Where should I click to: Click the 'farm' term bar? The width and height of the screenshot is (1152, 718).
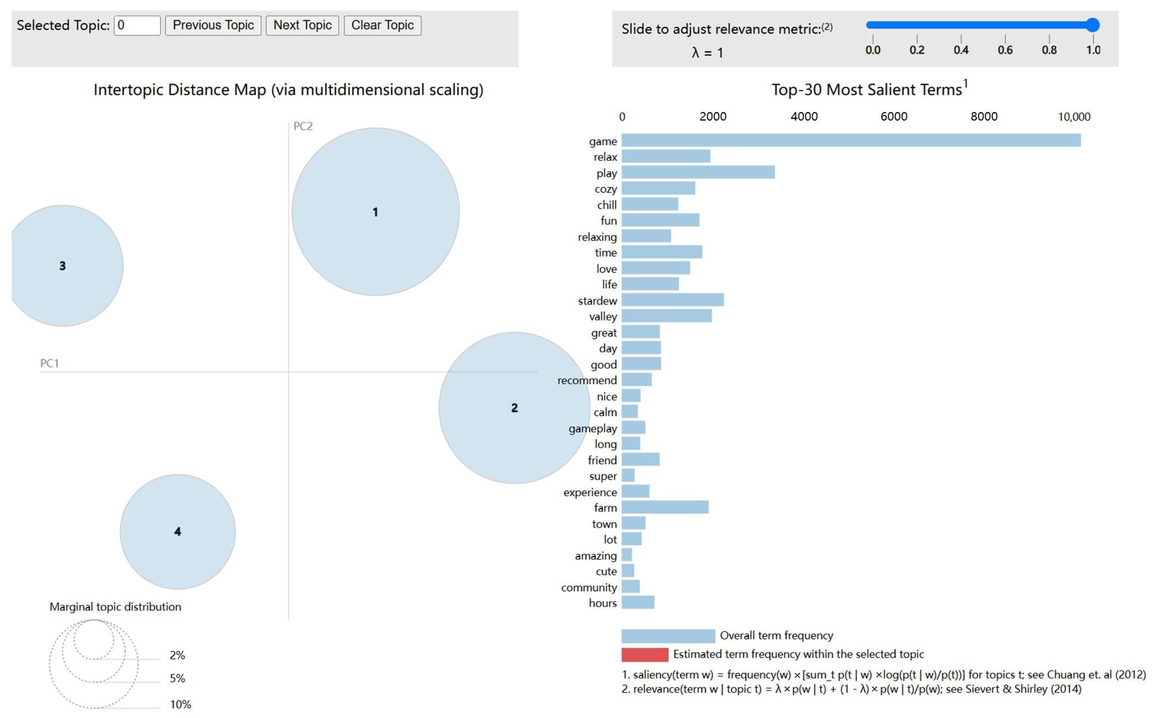pos(664,507)
